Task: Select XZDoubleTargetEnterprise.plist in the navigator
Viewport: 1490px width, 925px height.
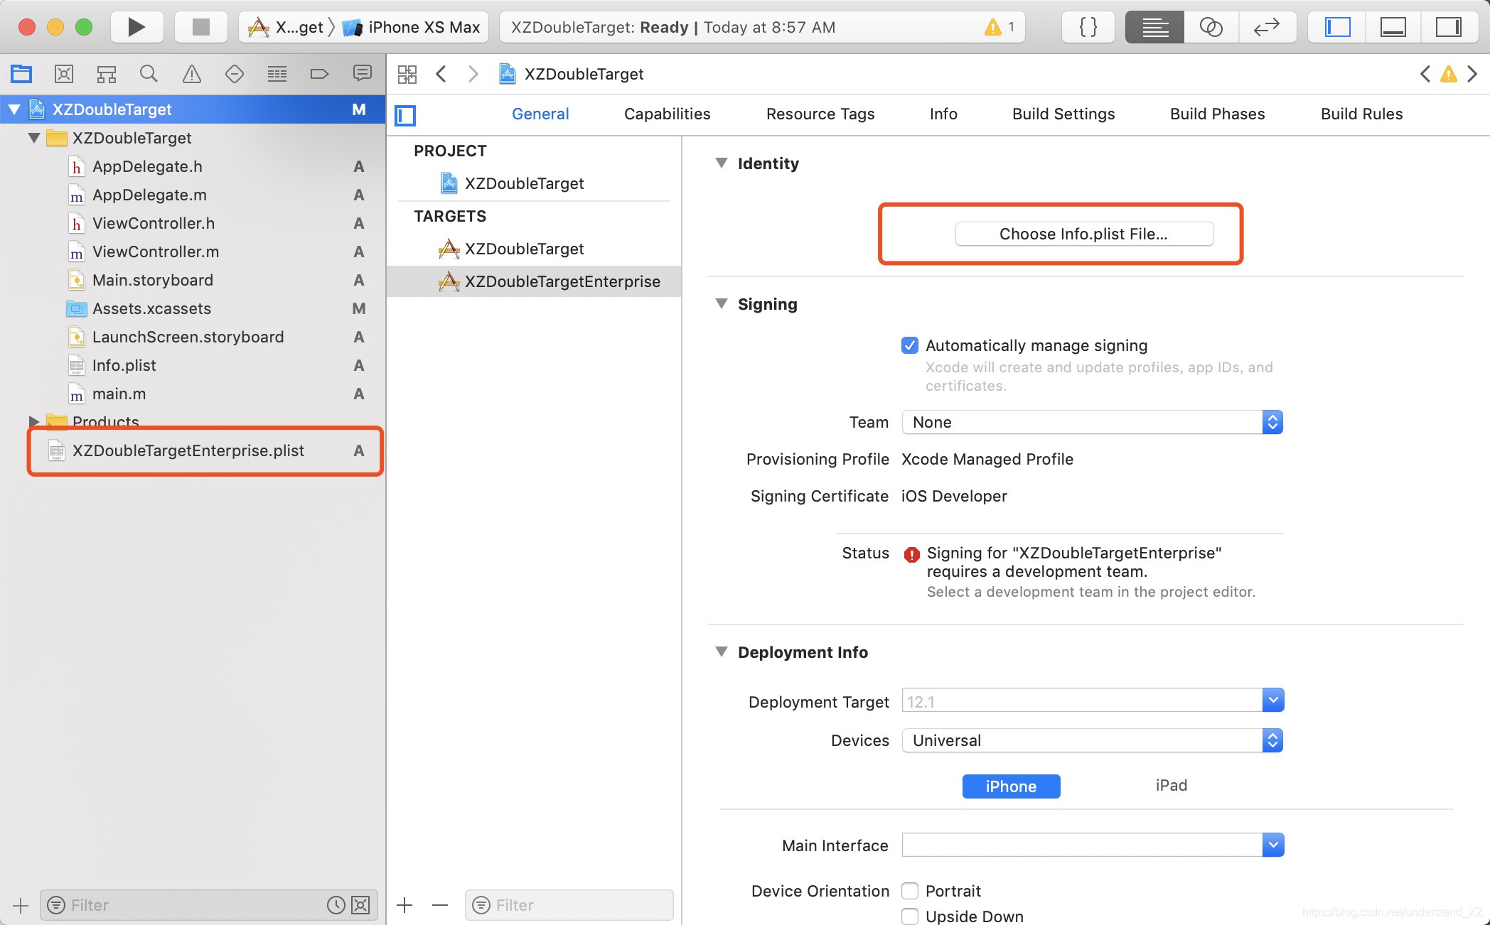Action: (x=188, y=450)
